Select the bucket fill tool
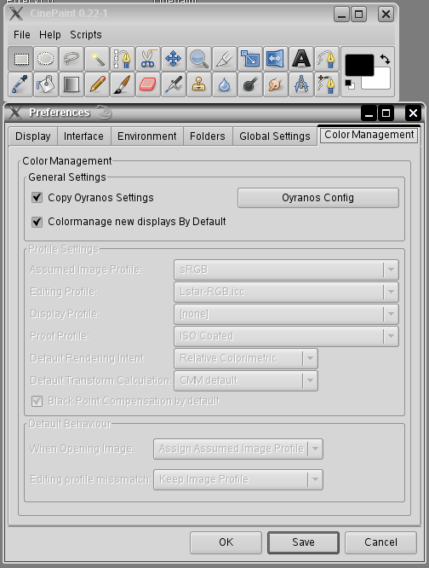This screenshot has width=429, height=568. pos(46,84)
